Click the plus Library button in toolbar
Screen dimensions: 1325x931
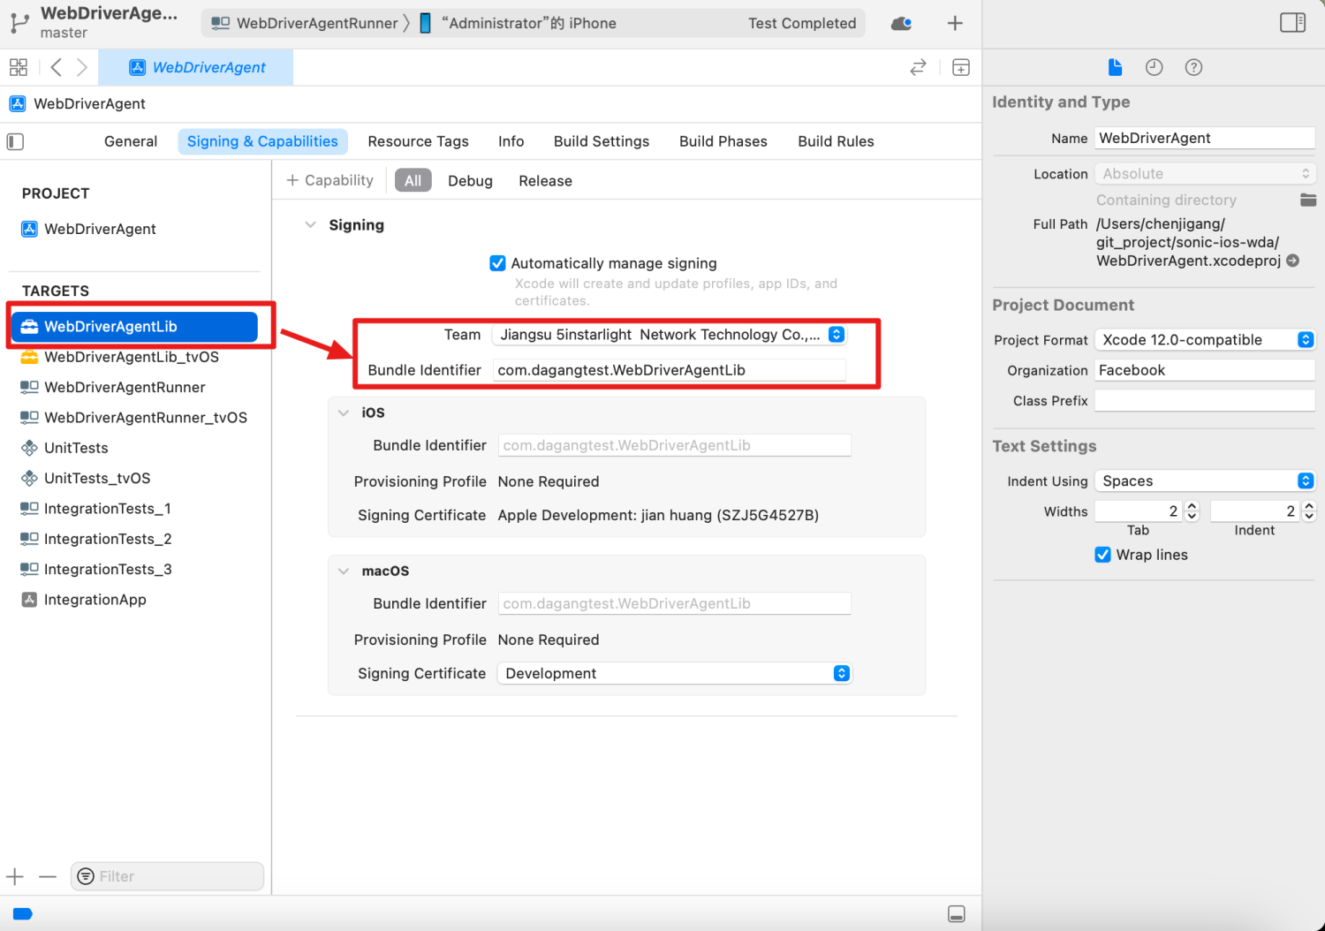click(955, 23)
